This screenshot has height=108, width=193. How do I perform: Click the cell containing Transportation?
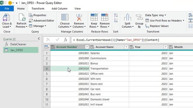(109, 69)
